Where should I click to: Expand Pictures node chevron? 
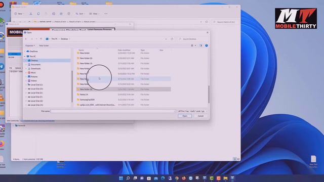point(26,76)
